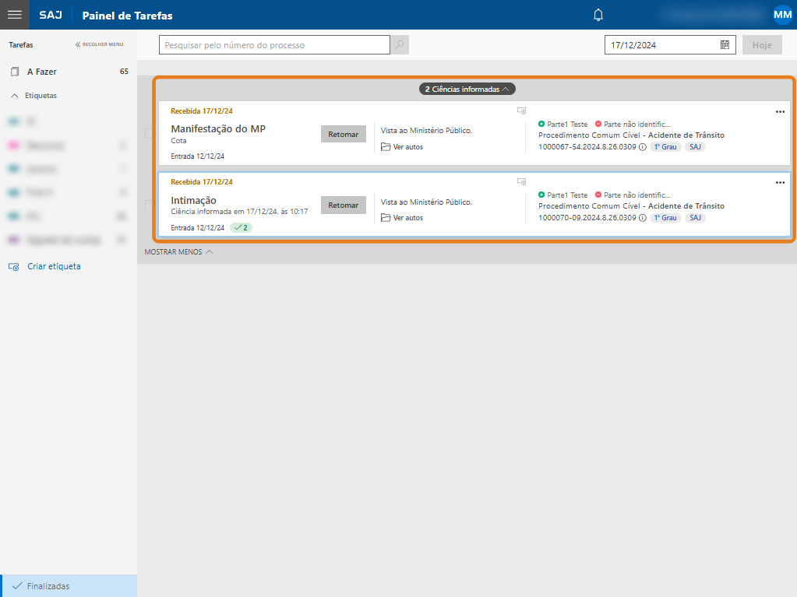
Task: Open the hamburger navigation menu
Action: pyautogui.click(x=14, y=15)
